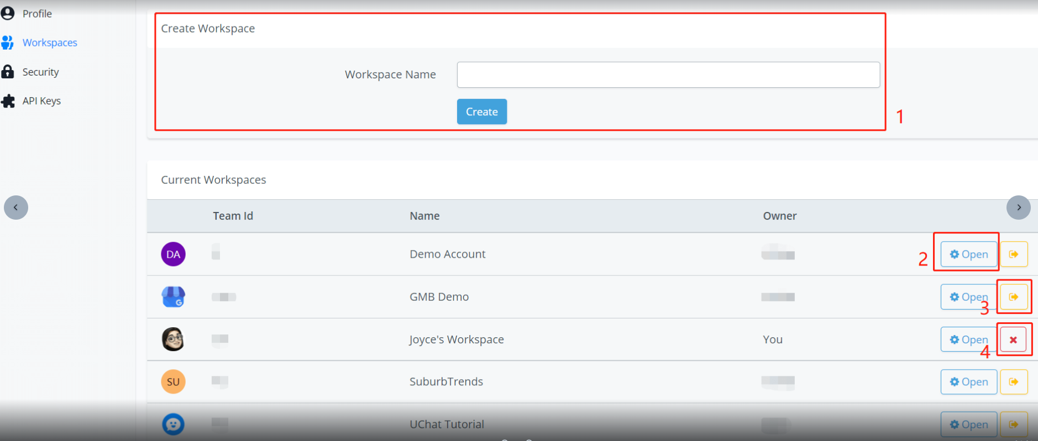Screen dimensions: 1038x441
Task: Click the Profile user icon in sidebar
Action: (8, 13)
